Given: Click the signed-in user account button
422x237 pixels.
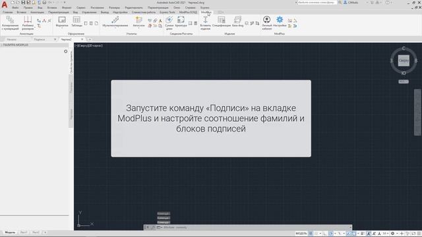Looking at the screenshot, I should [x=351, y=3].
